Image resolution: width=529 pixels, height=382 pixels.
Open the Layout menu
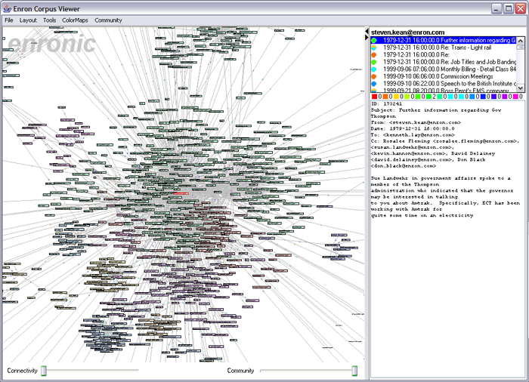tap(28, 20)
